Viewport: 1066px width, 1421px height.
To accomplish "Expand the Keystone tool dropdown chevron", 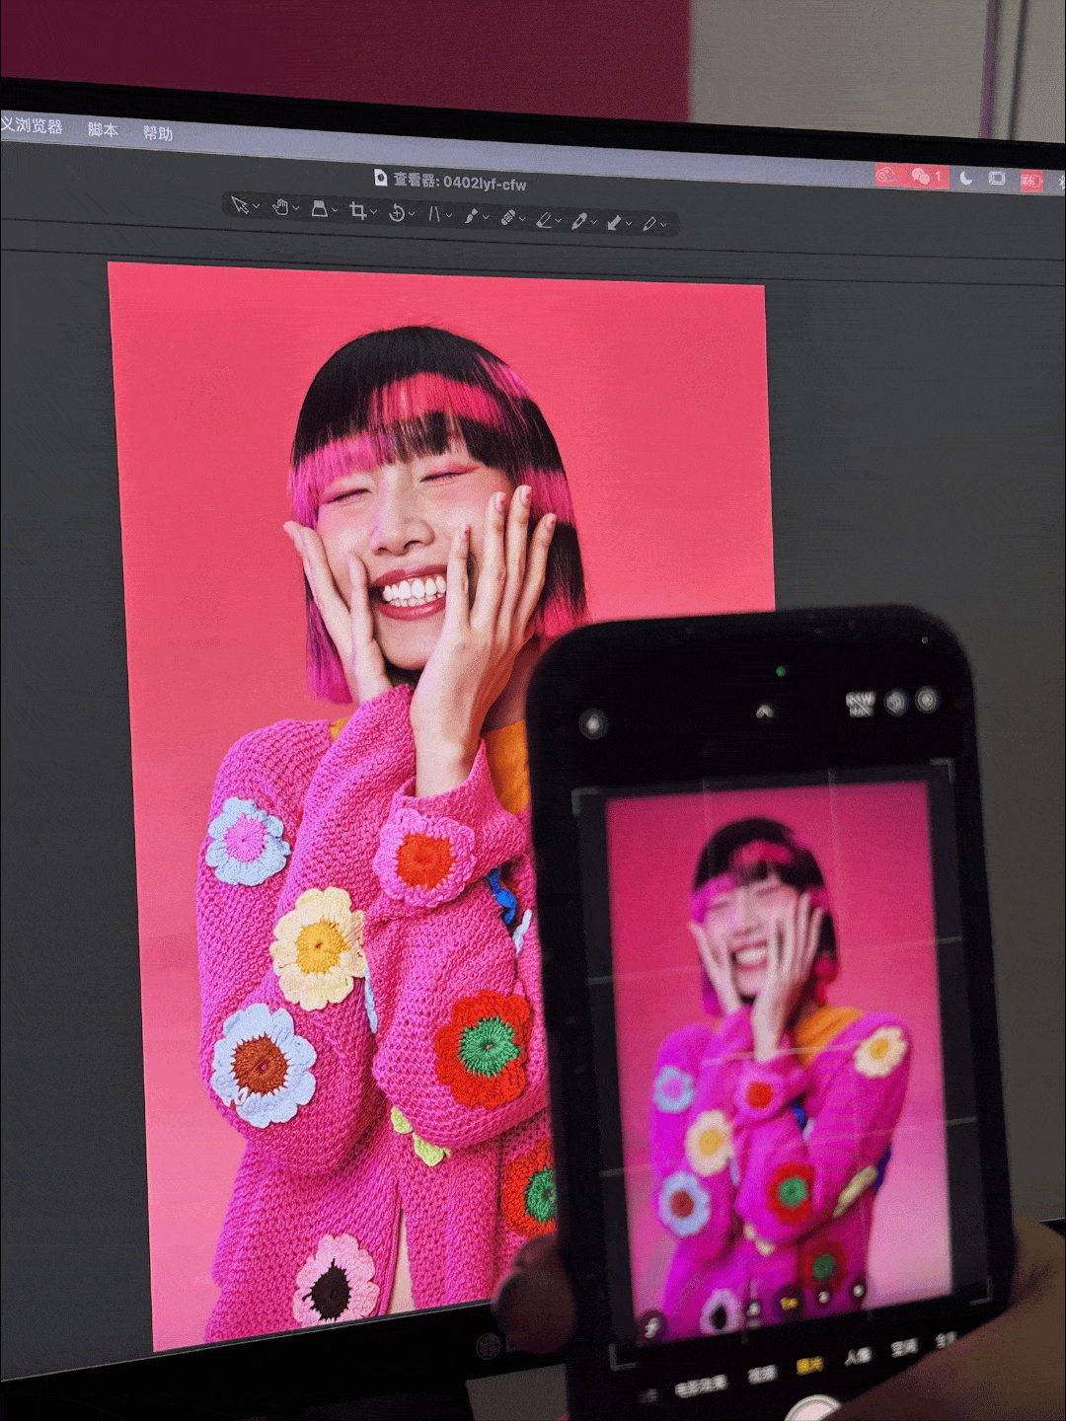I will [x=449, y=215].
